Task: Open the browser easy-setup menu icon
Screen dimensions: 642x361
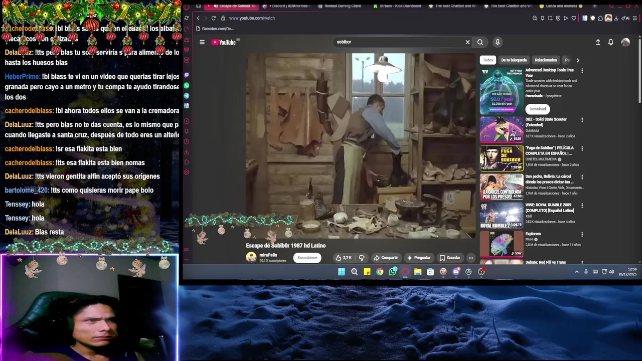Action: (635, 18)
